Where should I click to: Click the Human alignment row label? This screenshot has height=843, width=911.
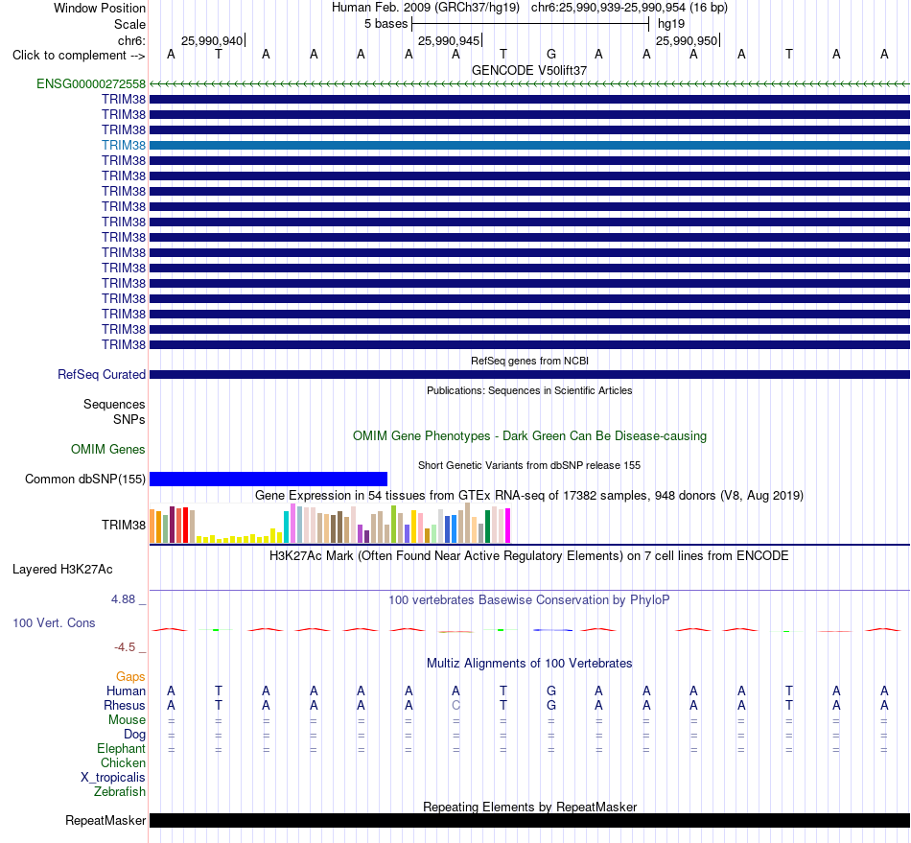[126, 691]
